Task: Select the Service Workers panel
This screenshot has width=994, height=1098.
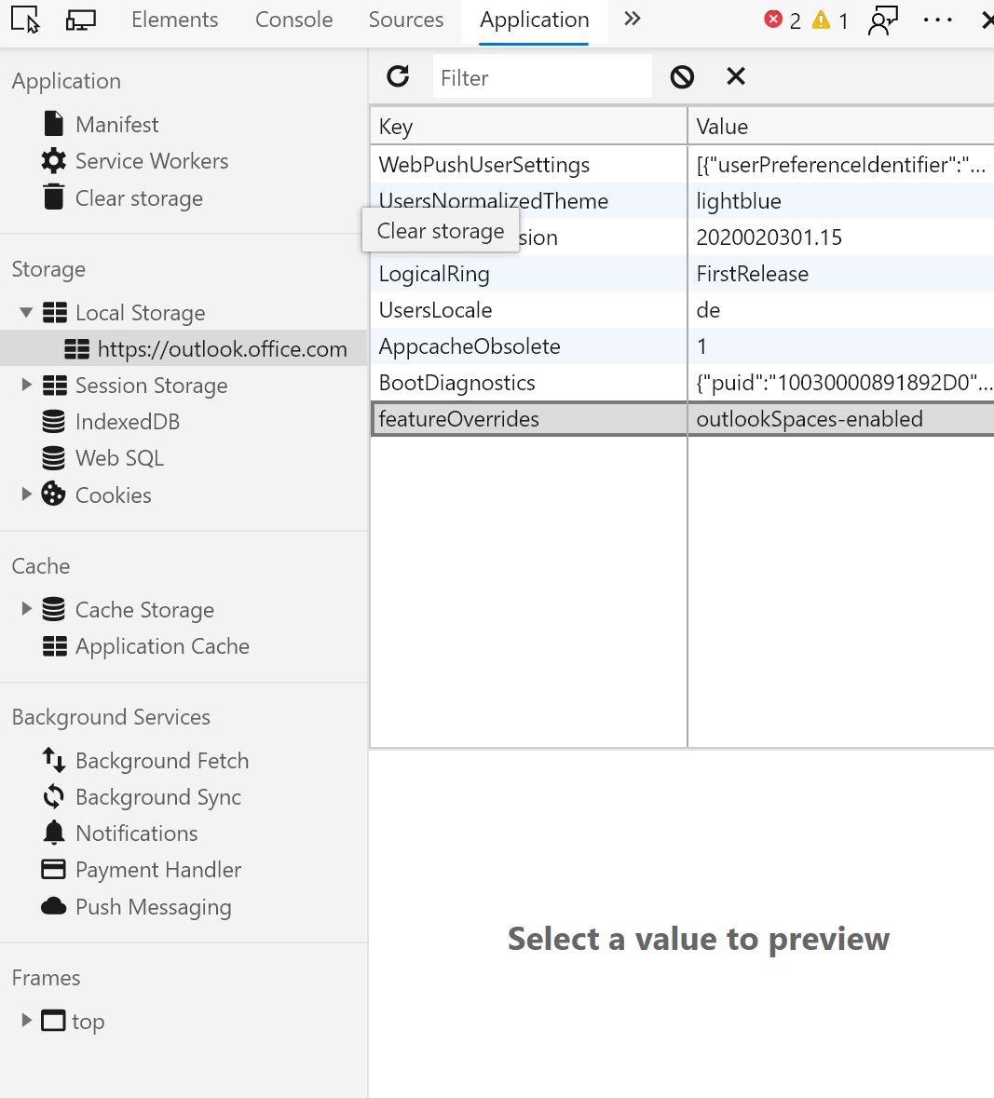Action: point(151,160)
